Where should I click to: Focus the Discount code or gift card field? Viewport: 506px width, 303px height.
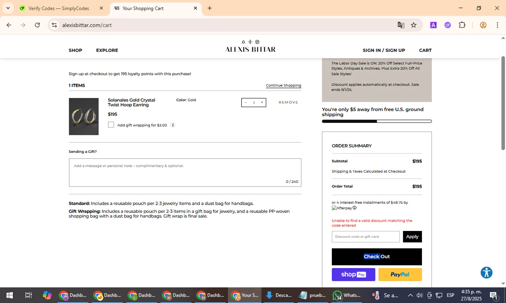point(366,237)
